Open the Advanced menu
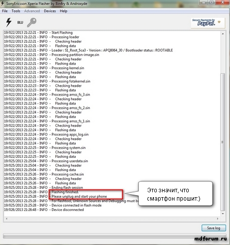The image size is (230, 245). (x=32, y=11)
